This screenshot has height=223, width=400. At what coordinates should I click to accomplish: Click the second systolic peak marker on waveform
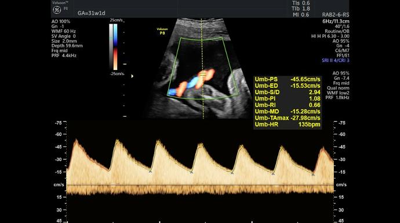pyautogui.click(x=158, y=141)
